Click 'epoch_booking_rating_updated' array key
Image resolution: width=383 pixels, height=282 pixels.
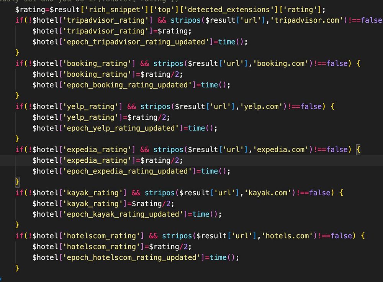128,85
